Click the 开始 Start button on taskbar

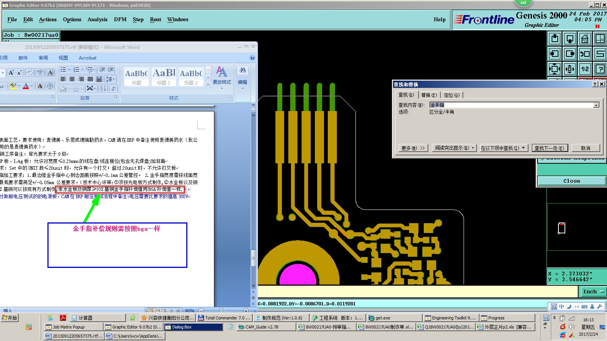(x=10, y=318)
